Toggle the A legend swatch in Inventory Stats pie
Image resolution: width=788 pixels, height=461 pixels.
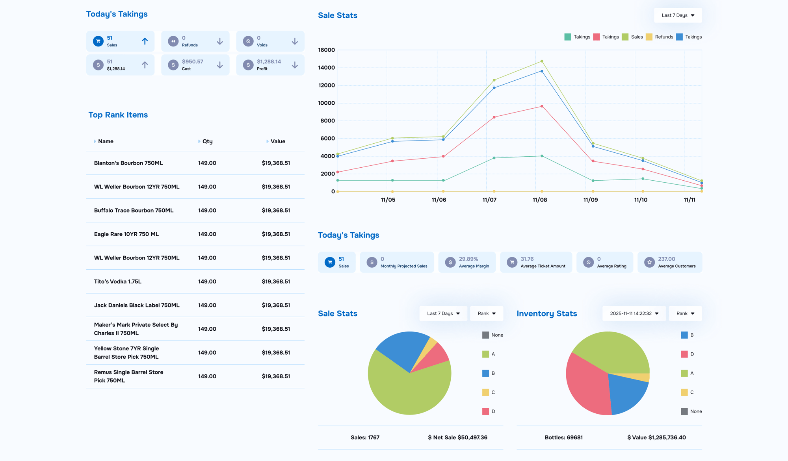[684, 373]
